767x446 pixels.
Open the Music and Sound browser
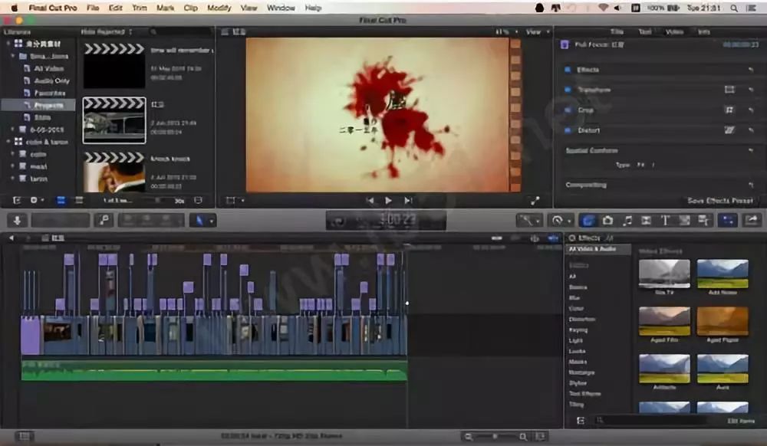click(x=627, y=220)
